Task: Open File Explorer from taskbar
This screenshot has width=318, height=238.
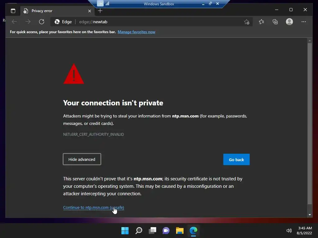Action: point(180,231)
